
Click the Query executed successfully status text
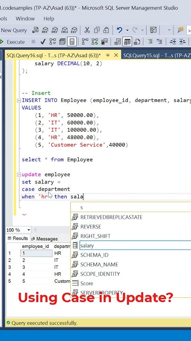44,323
